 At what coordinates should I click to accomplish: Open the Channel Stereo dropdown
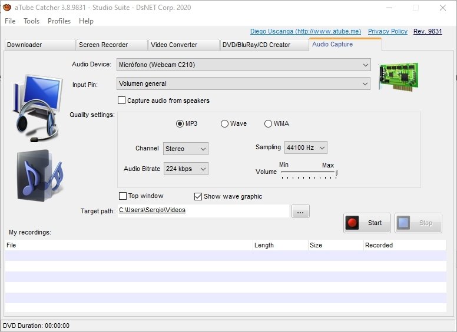click(186, 149)
